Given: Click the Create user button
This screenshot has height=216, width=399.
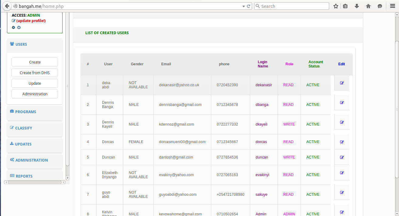Looking at the screenshot, I should [35, 62].
